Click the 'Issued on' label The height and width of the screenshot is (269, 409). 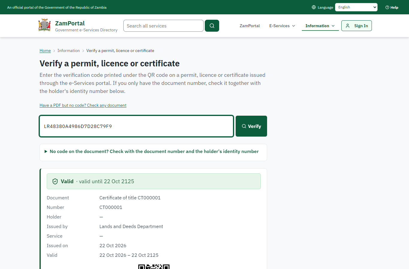[57, 246]
